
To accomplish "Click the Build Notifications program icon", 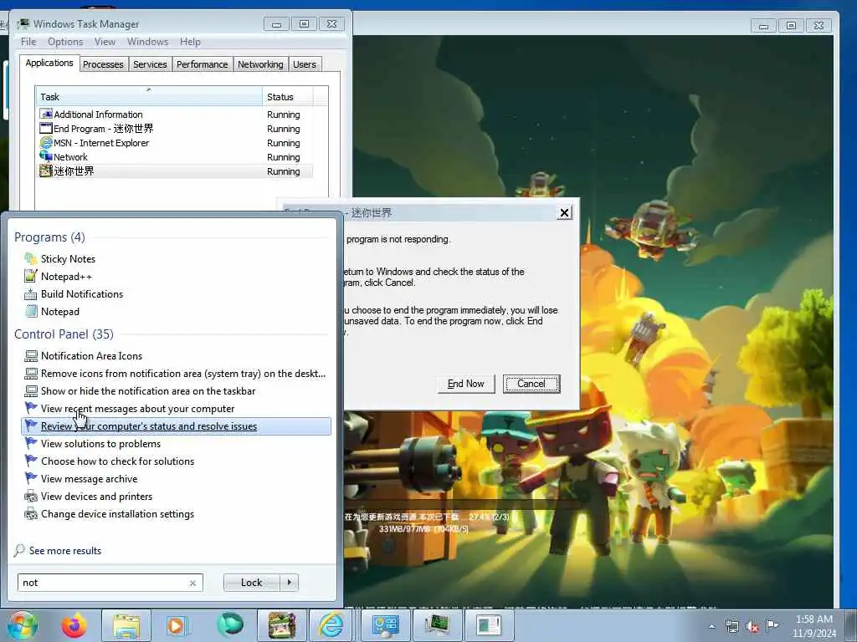I will 31,293.
